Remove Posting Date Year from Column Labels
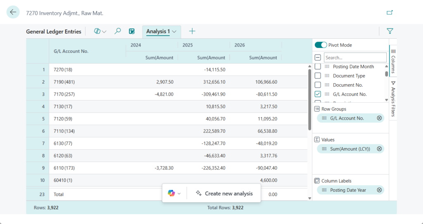The width and height of the screenshot is (423, 224). click(379, 190)
